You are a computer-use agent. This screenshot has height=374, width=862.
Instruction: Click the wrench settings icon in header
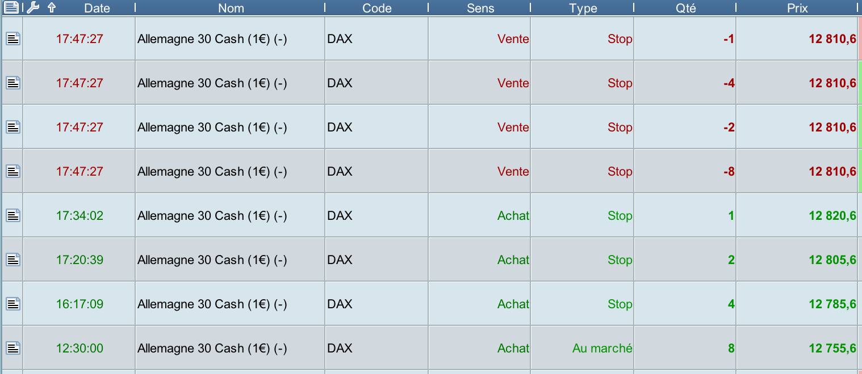pos(33,7)
